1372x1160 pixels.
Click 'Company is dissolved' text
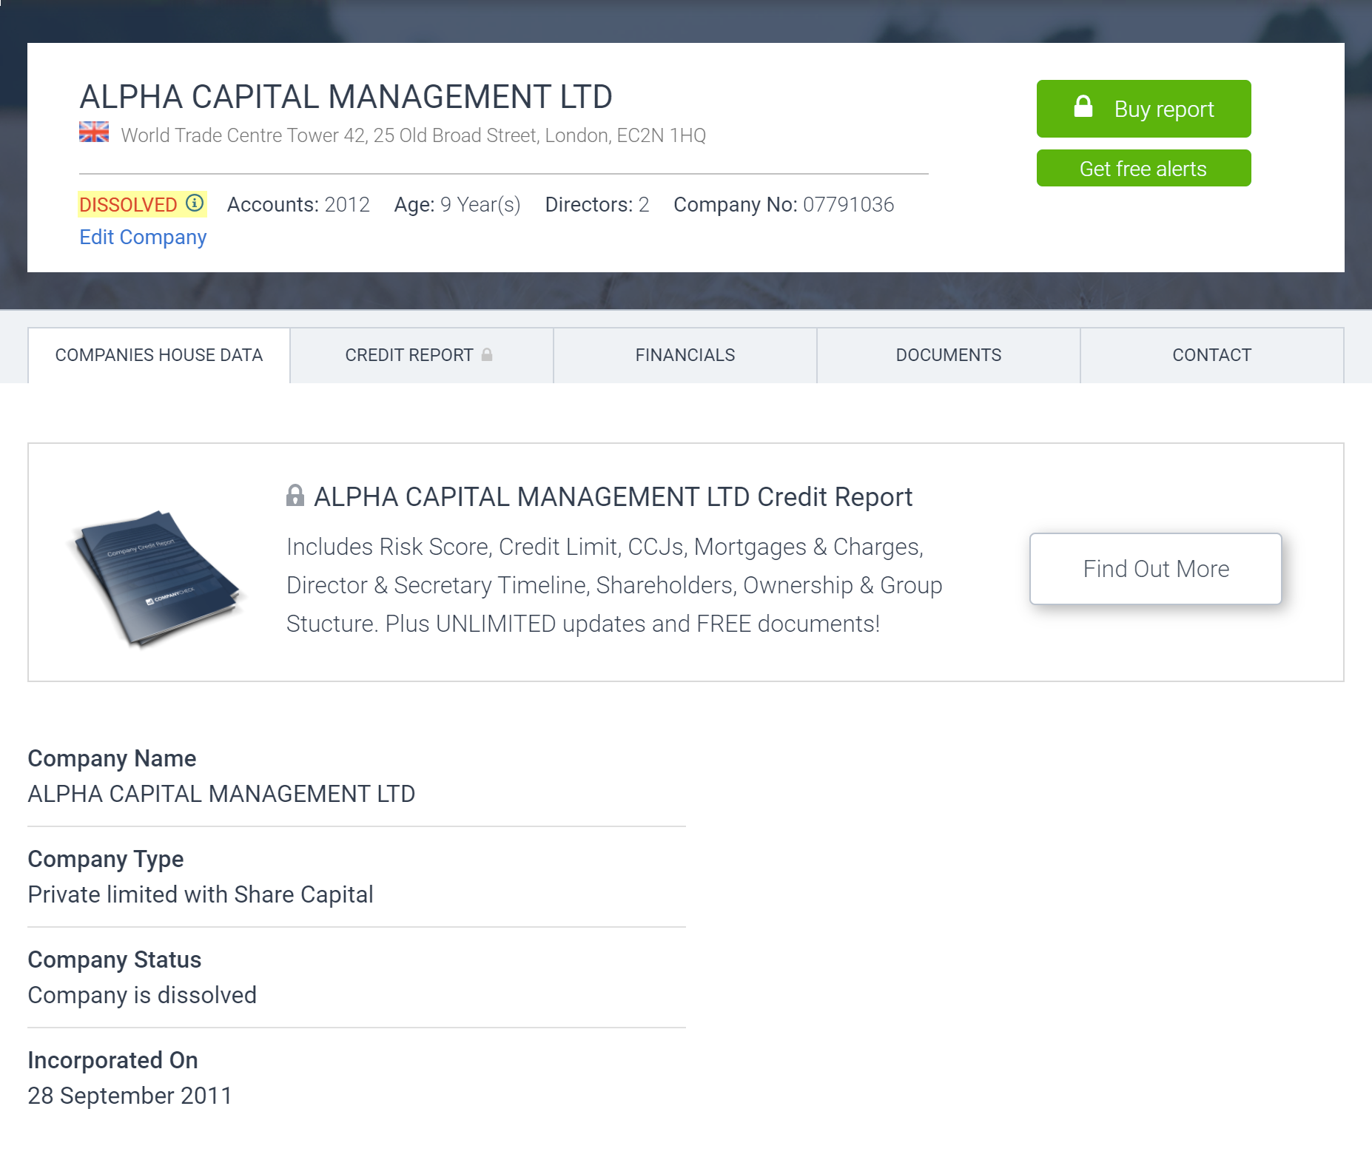click(x=142, y=995)
